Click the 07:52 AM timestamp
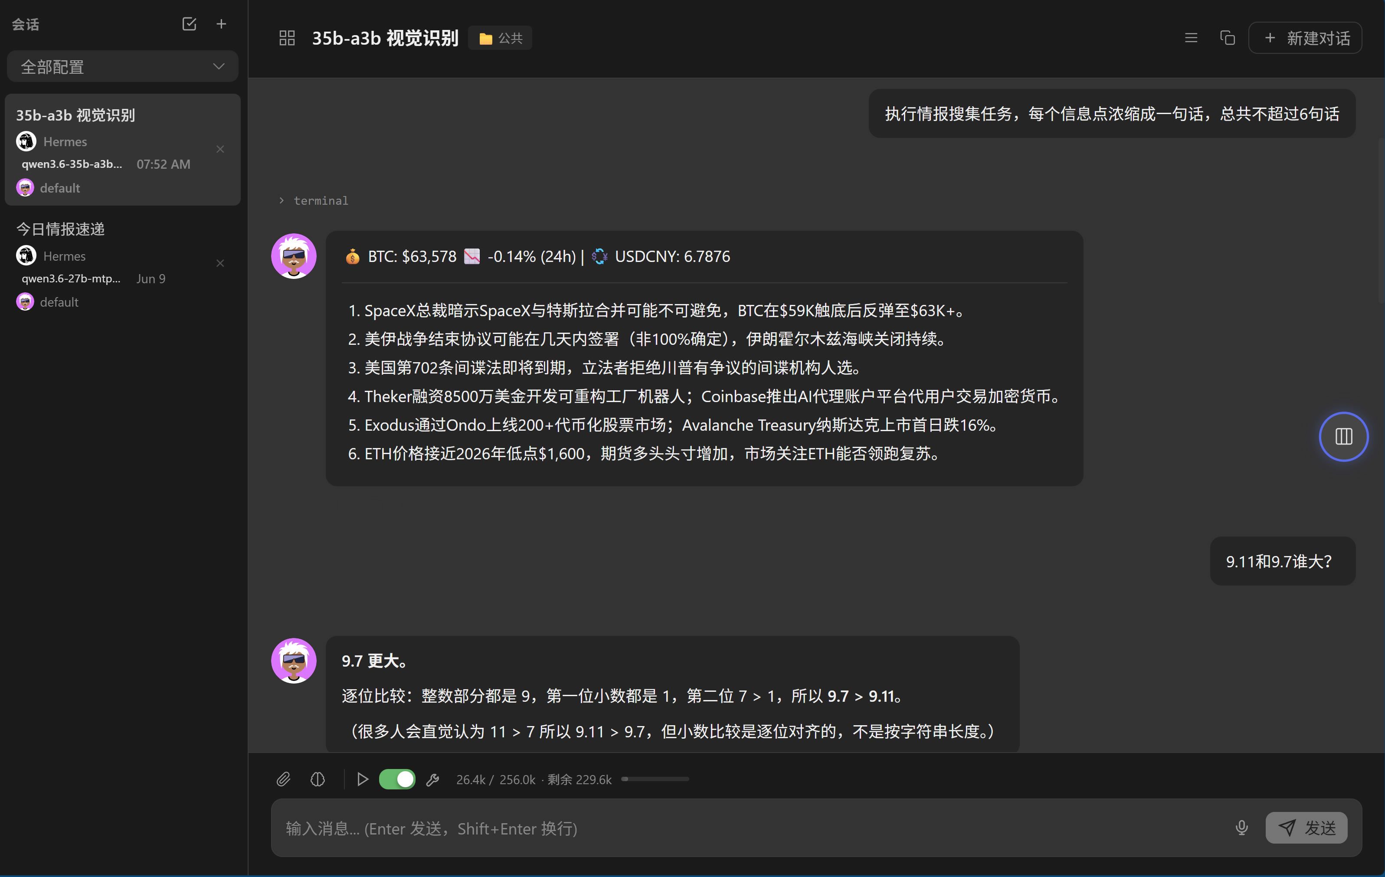Screen dimensions: 1385x877 164,164
